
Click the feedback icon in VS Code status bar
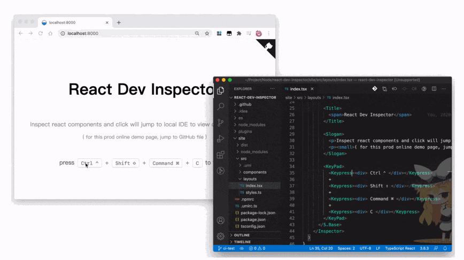tap(436, 248)
